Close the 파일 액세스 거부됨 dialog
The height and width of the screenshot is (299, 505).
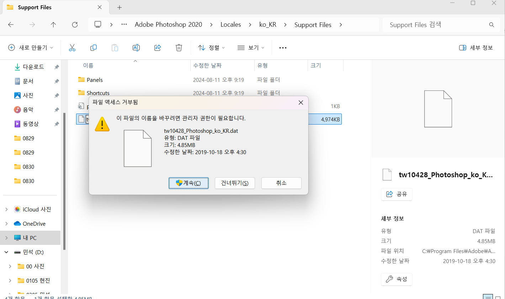301,103
